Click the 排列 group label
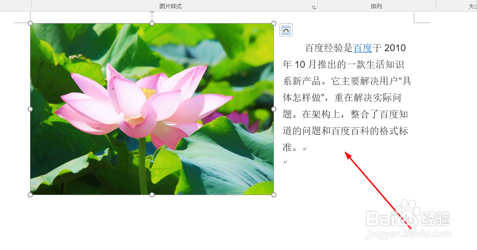This screenshot has width=477, height=250. click(x=376, y=6)
